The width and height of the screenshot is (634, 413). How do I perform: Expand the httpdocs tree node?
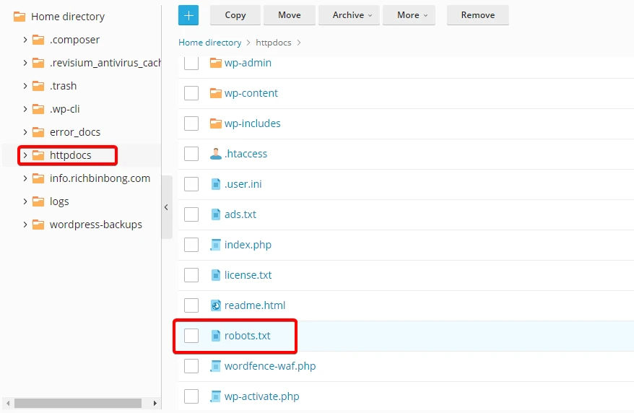[x=25, y=155]
